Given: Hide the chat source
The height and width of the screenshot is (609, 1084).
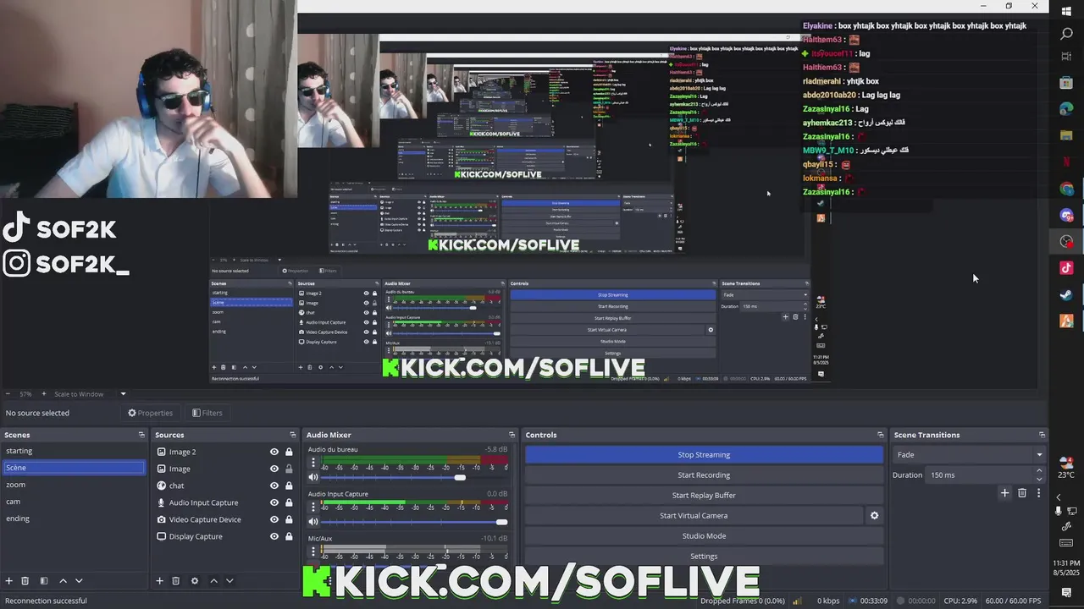Looking at the screenshot, I should click(274, 486).
